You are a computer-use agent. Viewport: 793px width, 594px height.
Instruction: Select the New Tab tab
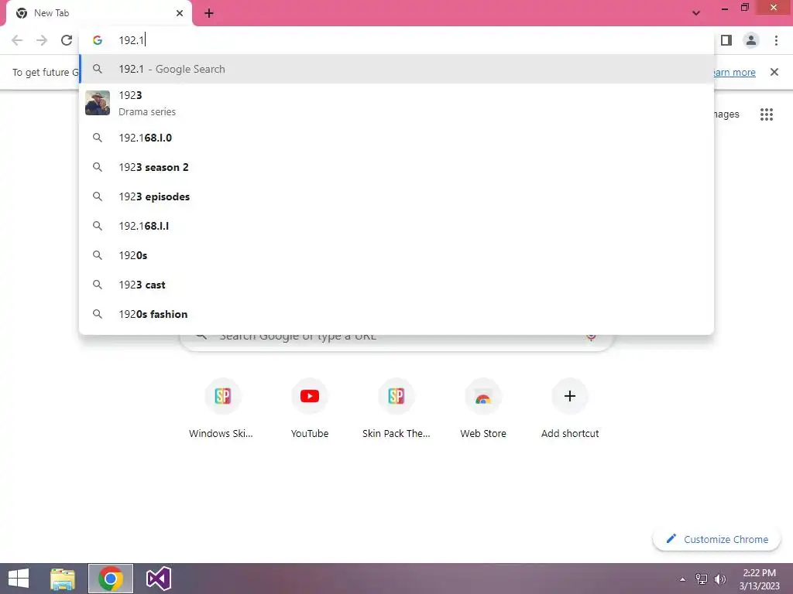(x=99, y=13)
